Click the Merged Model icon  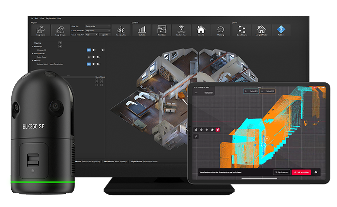pos(261,30)
